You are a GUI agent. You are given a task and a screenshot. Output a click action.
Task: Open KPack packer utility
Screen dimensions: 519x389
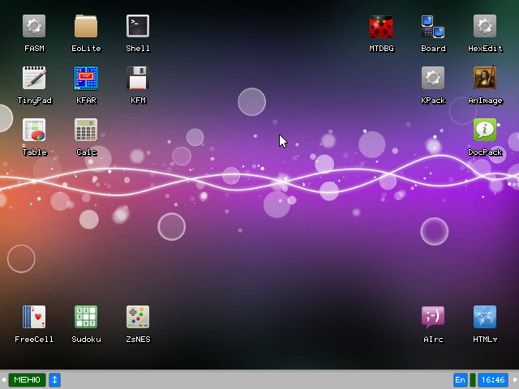tap(433, 79)
